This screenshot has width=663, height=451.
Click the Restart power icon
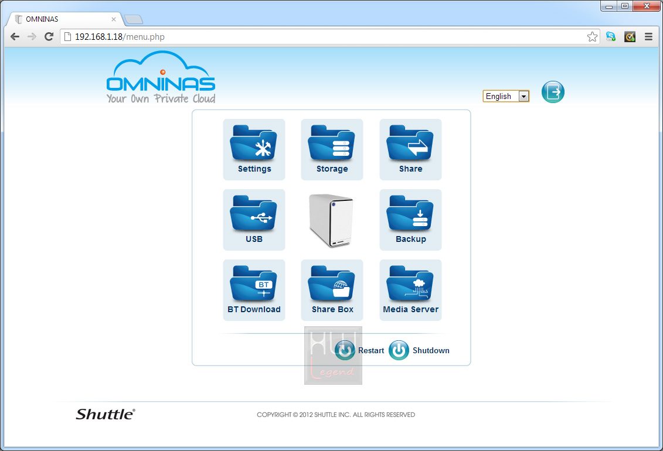345,350
